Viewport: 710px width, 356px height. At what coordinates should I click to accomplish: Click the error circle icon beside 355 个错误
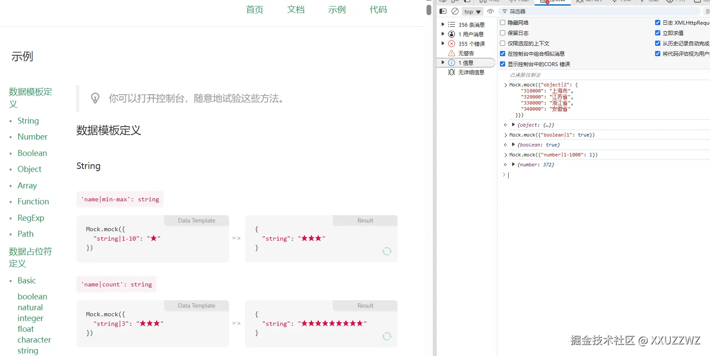[452, 44]
